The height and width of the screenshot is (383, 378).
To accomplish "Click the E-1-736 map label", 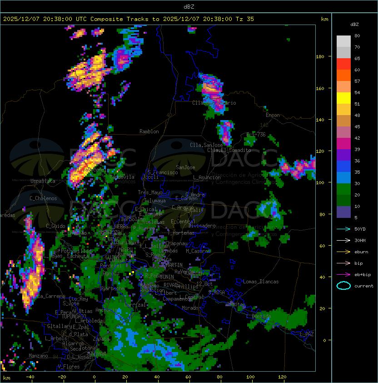I will [256, 135].
